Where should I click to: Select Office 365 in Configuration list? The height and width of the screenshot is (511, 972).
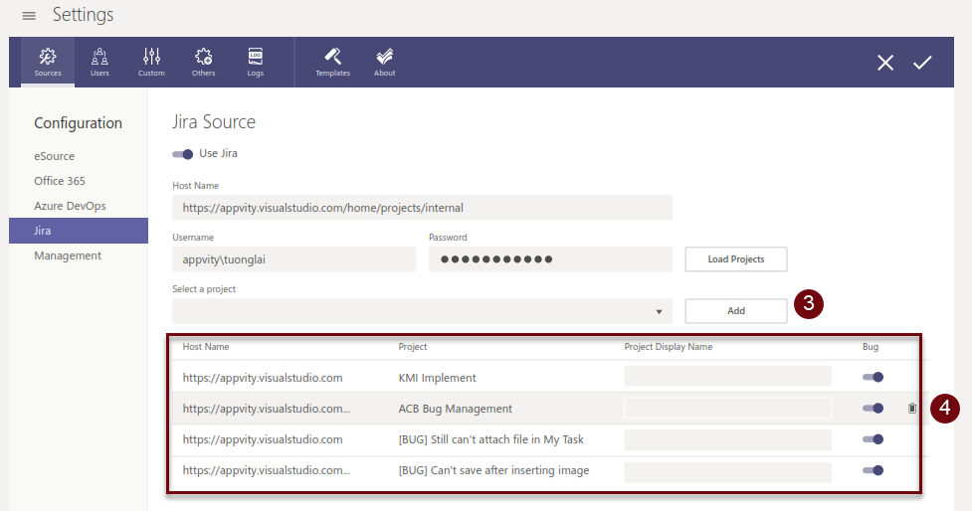pyautogui.click(x=60, y=181)
